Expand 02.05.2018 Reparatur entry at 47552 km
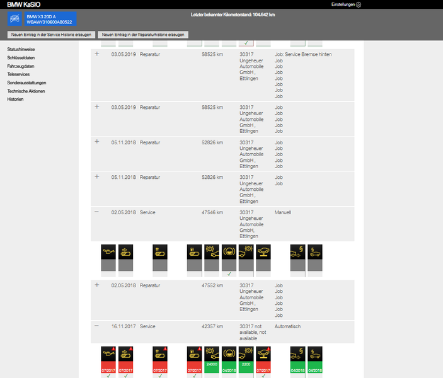The height and width of the screenshot is (378, 443). [x=97, y=285]
